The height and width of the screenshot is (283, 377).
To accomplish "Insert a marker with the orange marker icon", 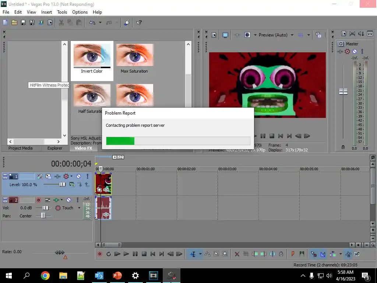I will click(293, 254).
